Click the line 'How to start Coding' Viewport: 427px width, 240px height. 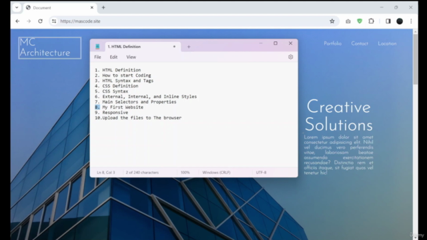click(127, 75)
